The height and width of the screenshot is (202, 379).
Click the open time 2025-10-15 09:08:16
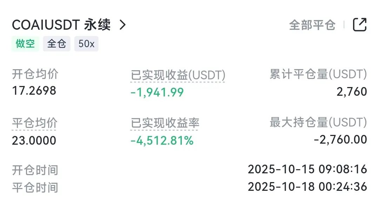307,169
